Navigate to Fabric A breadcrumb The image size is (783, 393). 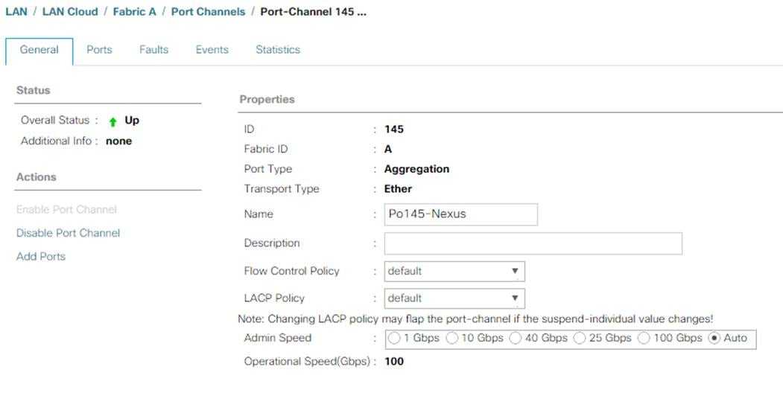(x=134, y=11)
